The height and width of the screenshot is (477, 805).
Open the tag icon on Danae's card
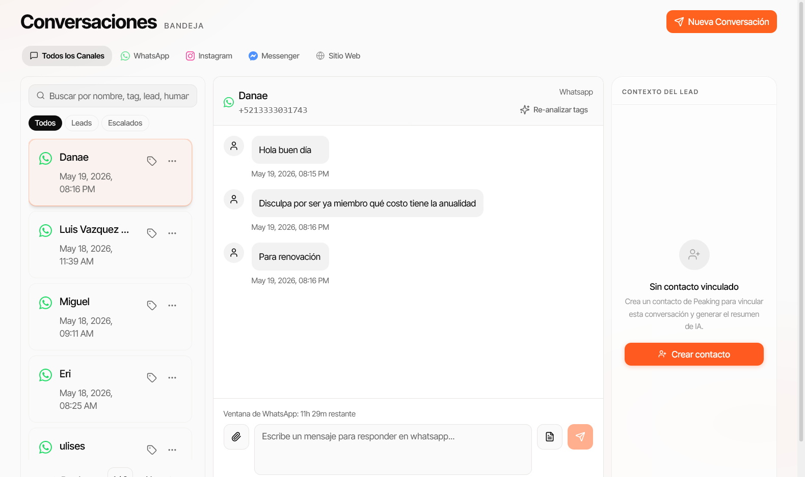[x=152, y=161]
